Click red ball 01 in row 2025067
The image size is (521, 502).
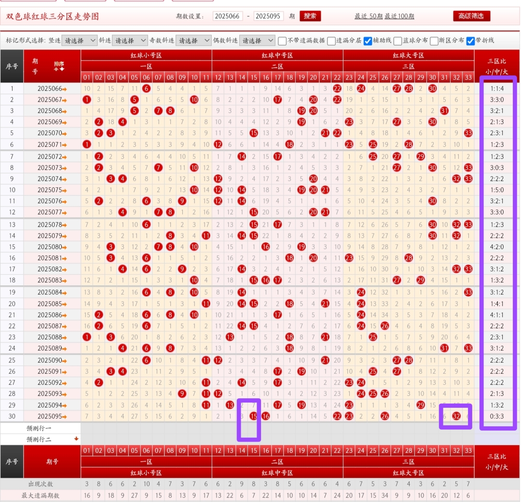pyautogui.click(x=87, y=100)
